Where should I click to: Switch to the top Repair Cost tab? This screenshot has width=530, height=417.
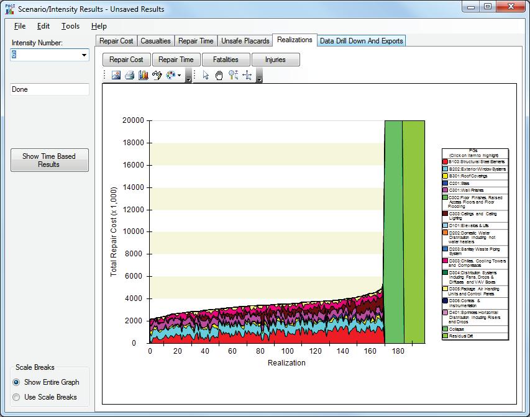(116, 41)
